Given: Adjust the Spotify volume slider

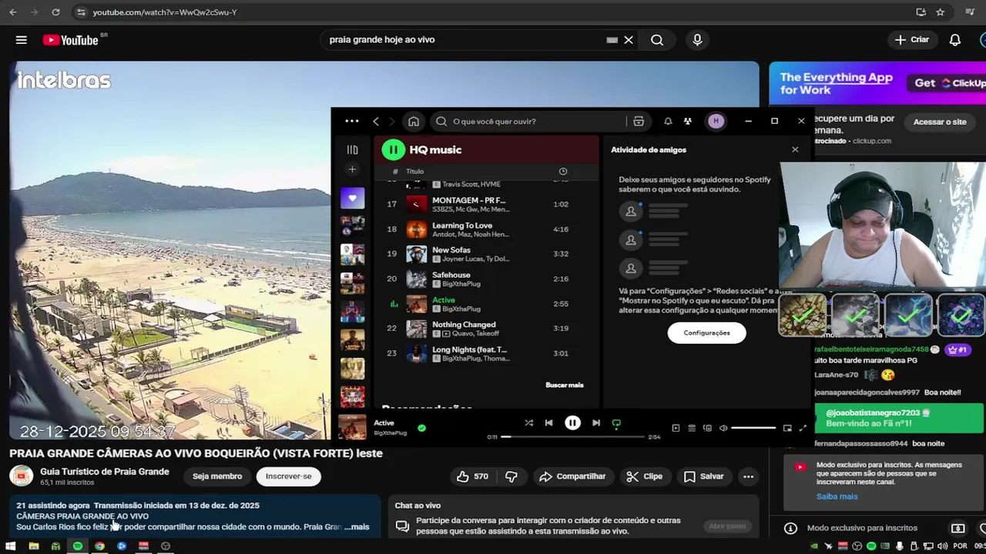Looking at the screenshot, I should (x=753, y=429).
